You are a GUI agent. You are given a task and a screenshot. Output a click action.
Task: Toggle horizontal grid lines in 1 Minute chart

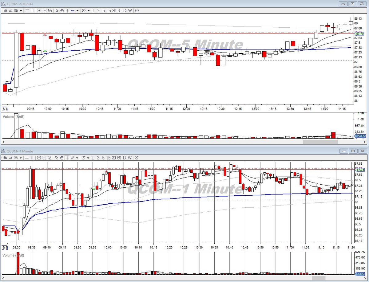(27, 158)
